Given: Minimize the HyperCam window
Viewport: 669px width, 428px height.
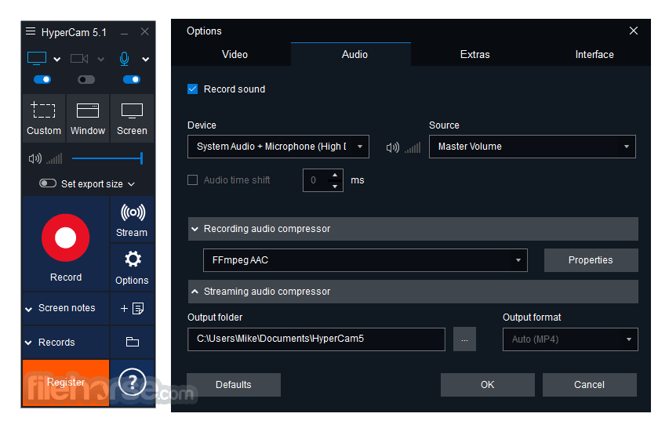Looking at the screenshot, I should click(124, 33).
